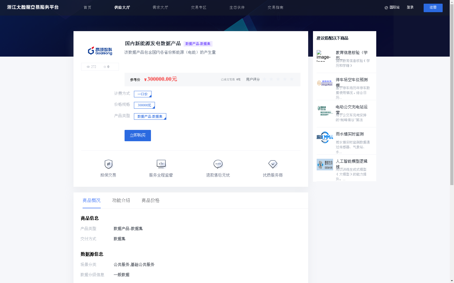Click the 公共服务,基础公共服务 scene value
This screenshot has width=454, height=283.
click(x=134, y=265)
